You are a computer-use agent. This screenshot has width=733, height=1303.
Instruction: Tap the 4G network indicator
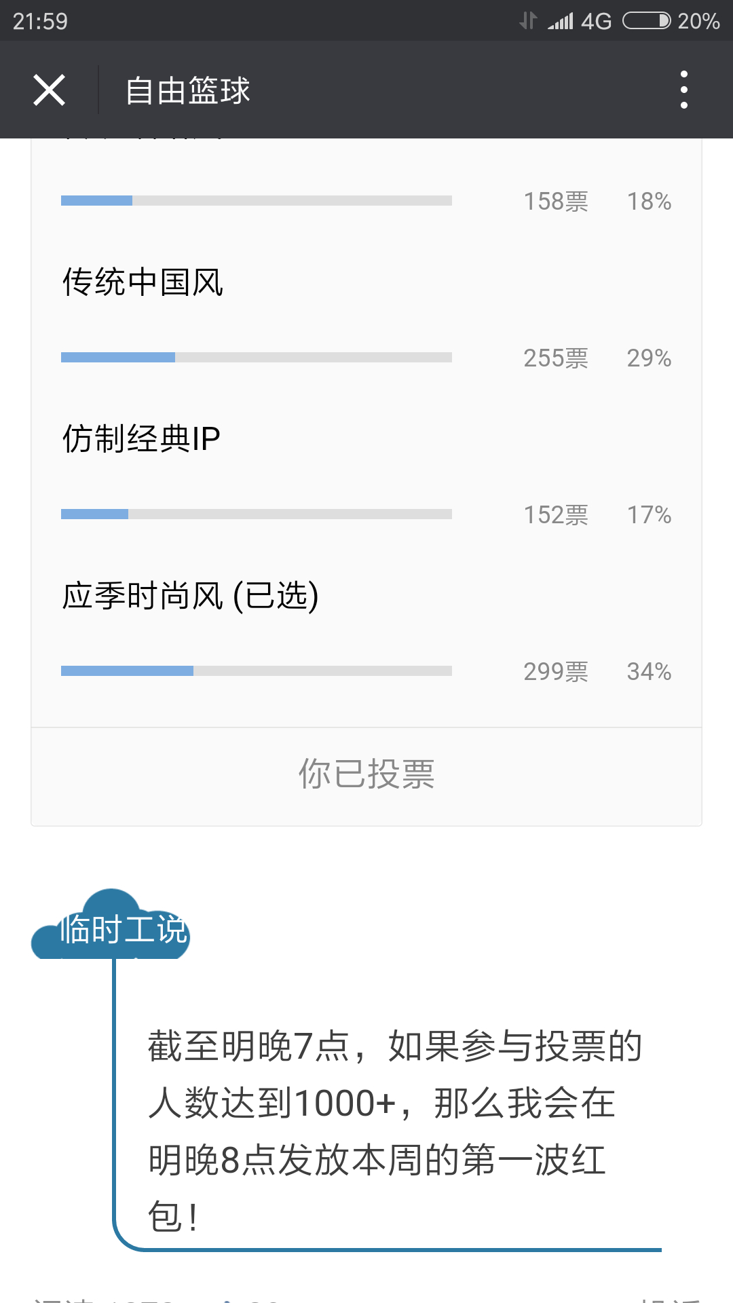tap(596, 22)
